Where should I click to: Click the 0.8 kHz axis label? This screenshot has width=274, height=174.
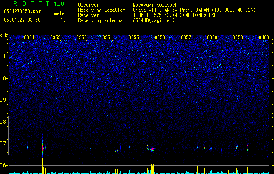pyautogui.click(x=3, y=122)
